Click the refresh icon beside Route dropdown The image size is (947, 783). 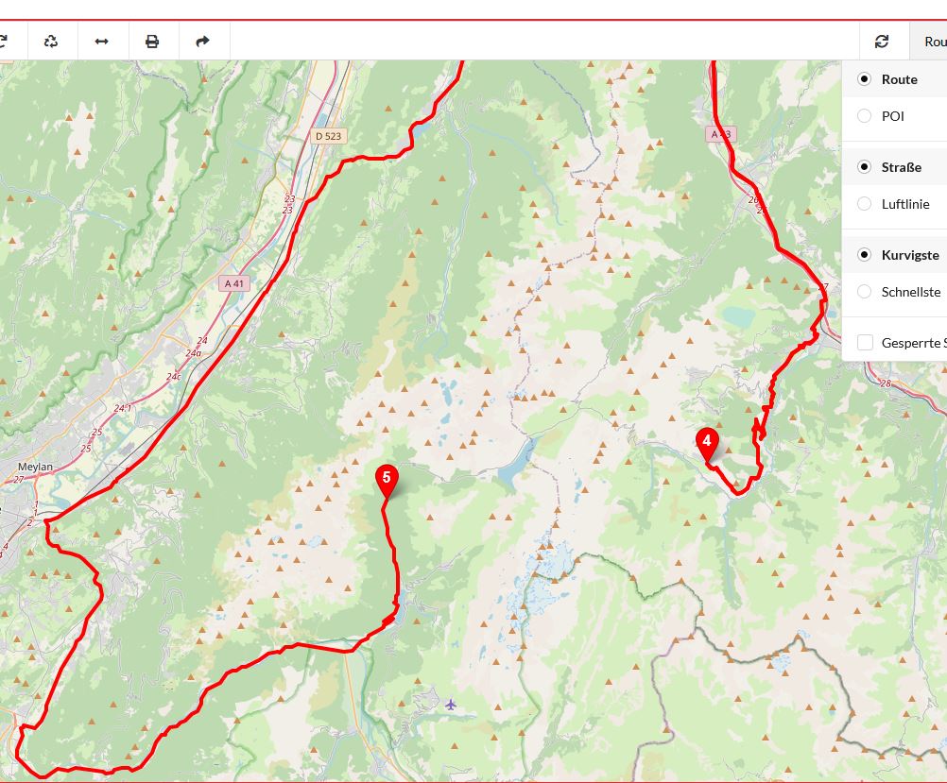pos(883,42)
